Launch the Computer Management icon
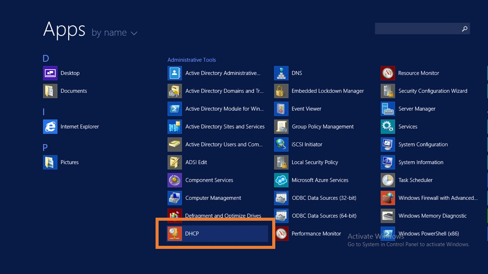This screenshot has height=274, width=488. pyautogui.click(x=175, y=198)
